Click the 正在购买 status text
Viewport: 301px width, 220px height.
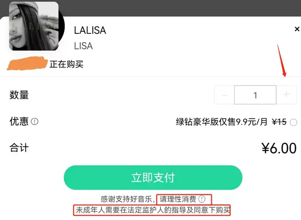tap(66, 64)
